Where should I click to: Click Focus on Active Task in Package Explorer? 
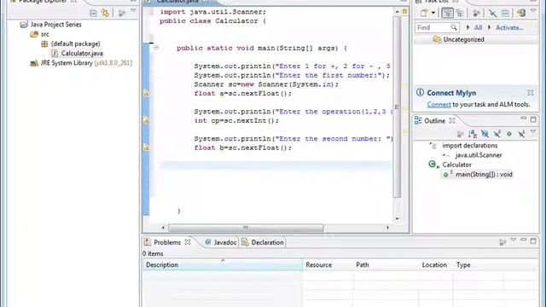tap(121, 14)
